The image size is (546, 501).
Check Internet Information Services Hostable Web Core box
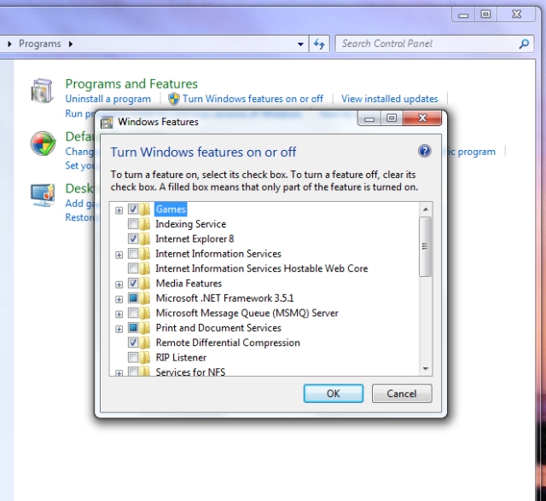click(x=133, y=268)
